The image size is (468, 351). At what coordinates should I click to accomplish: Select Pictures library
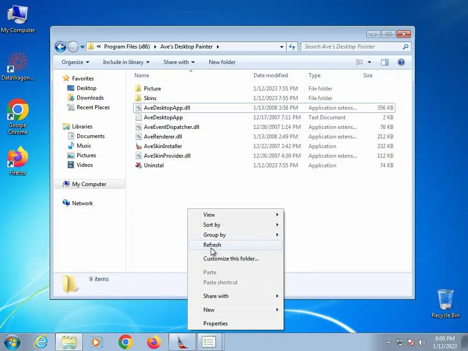coord(86,155)
